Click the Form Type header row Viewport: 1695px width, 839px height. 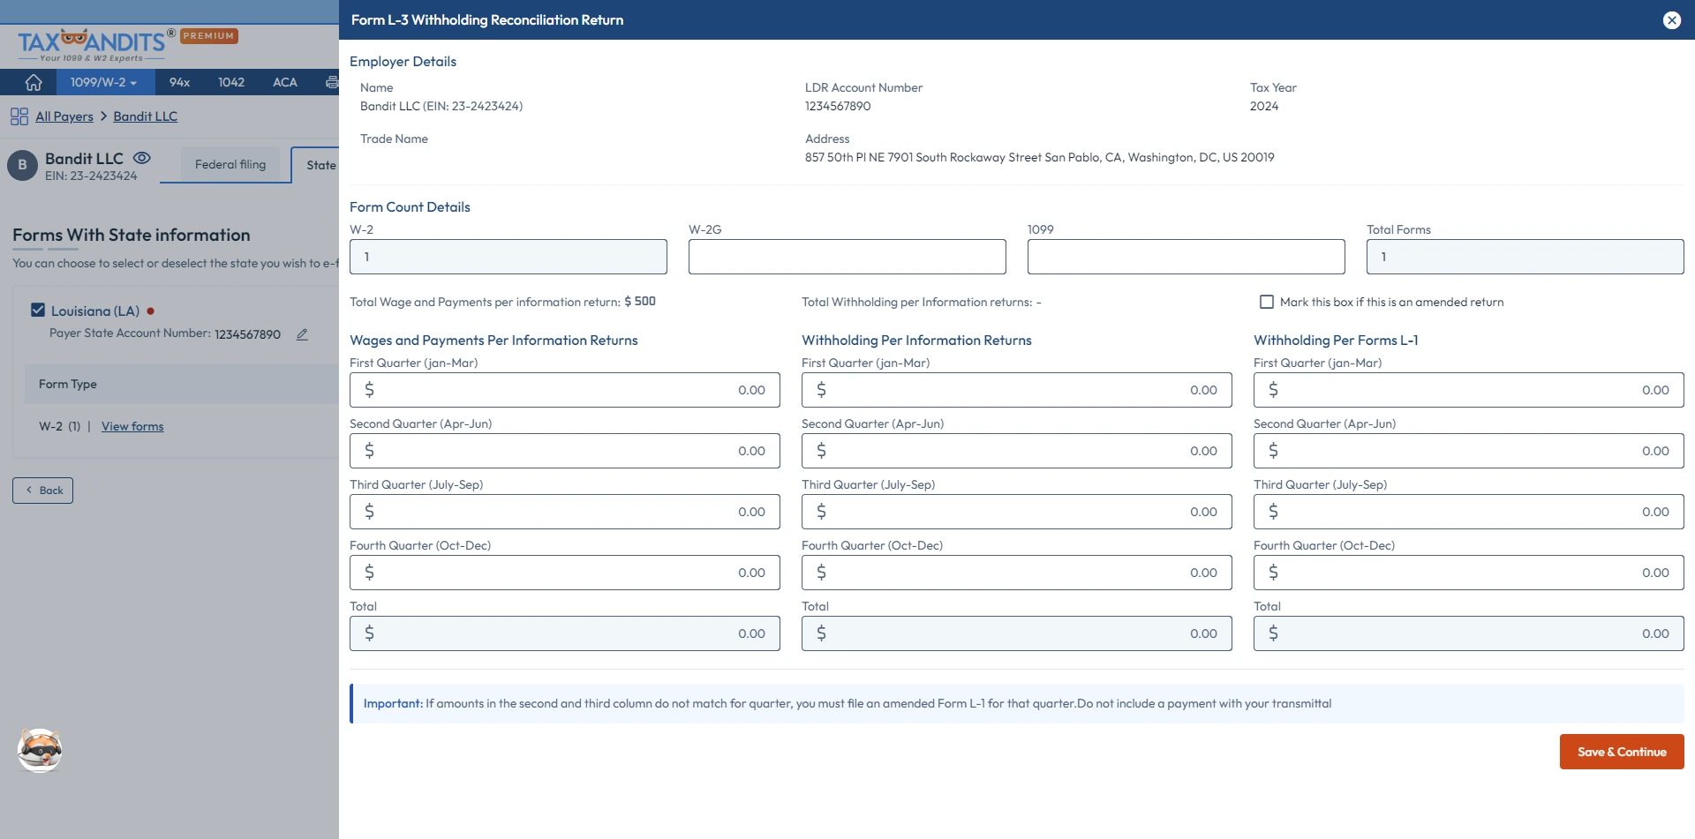(x=182, y=384)
